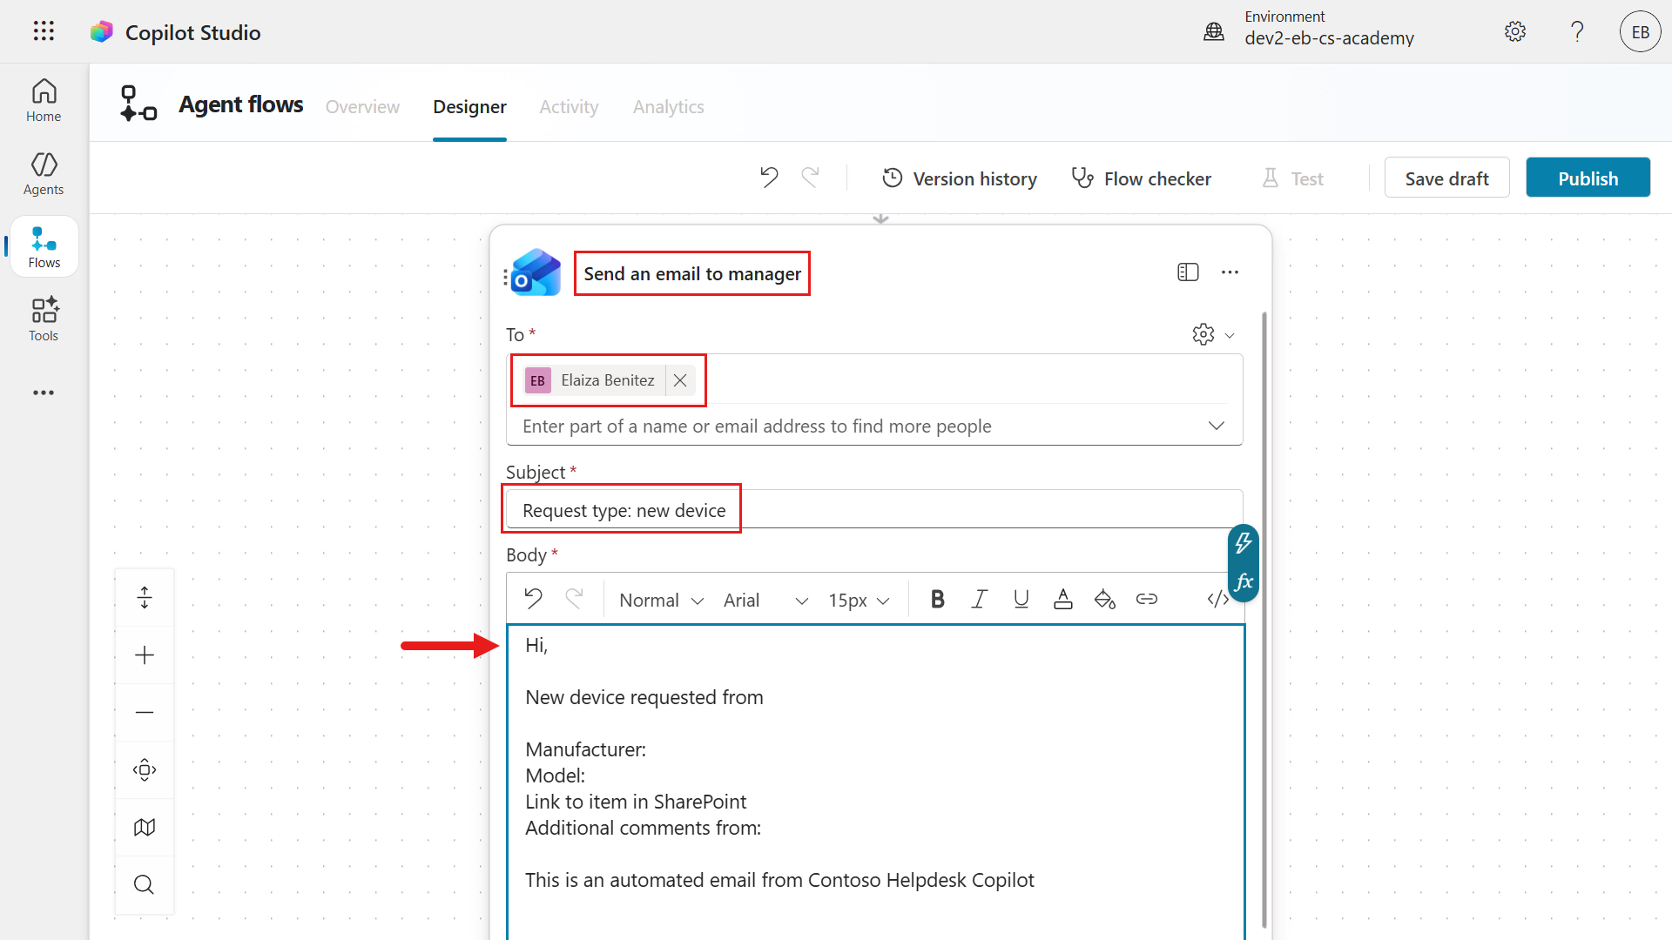Viewport: 1672px width, 940px height.
Task: Toggle bold formatting in body editor
Action: pos(937,599)
